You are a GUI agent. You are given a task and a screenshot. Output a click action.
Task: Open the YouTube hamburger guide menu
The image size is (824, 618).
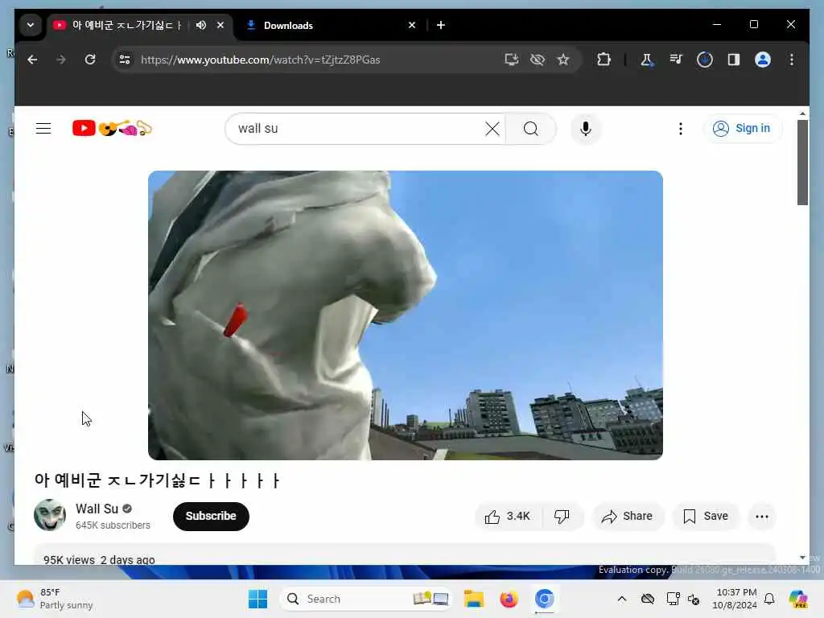click(x=43, y=129)
